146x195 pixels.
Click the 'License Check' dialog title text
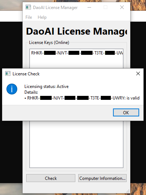(26, 74)
